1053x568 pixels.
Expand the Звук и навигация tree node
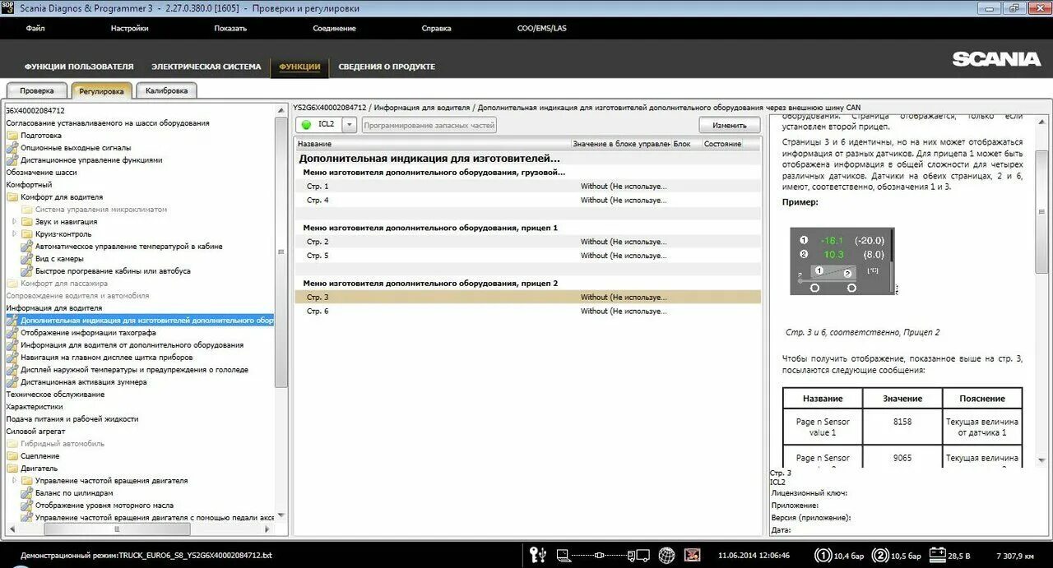(14, 222)
